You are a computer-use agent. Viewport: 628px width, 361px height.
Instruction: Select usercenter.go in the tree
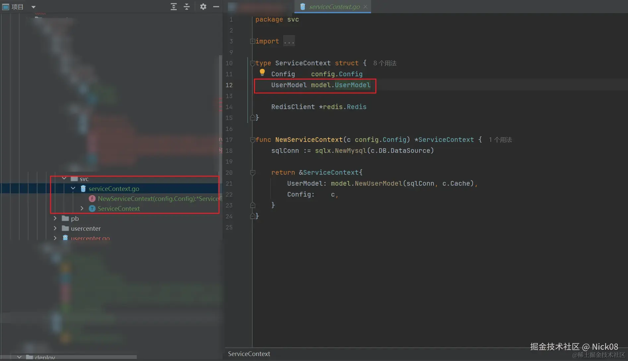tap(90, 238)
